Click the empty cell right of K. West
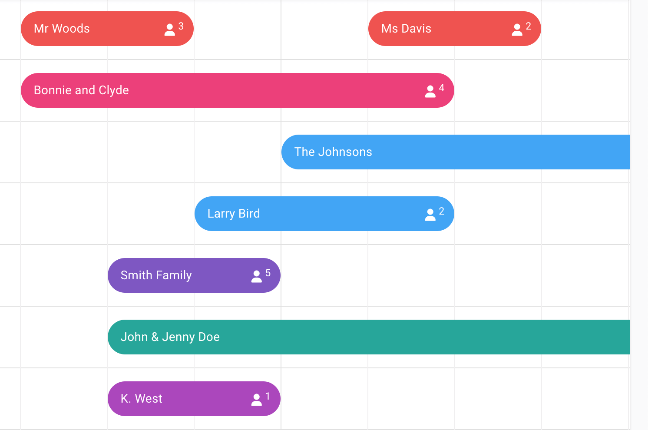This screenshot has width=648, height=430. point(324,399)
